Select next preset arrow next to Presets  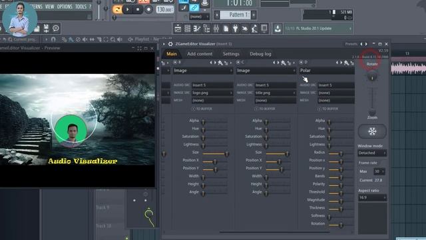[366, 44]
